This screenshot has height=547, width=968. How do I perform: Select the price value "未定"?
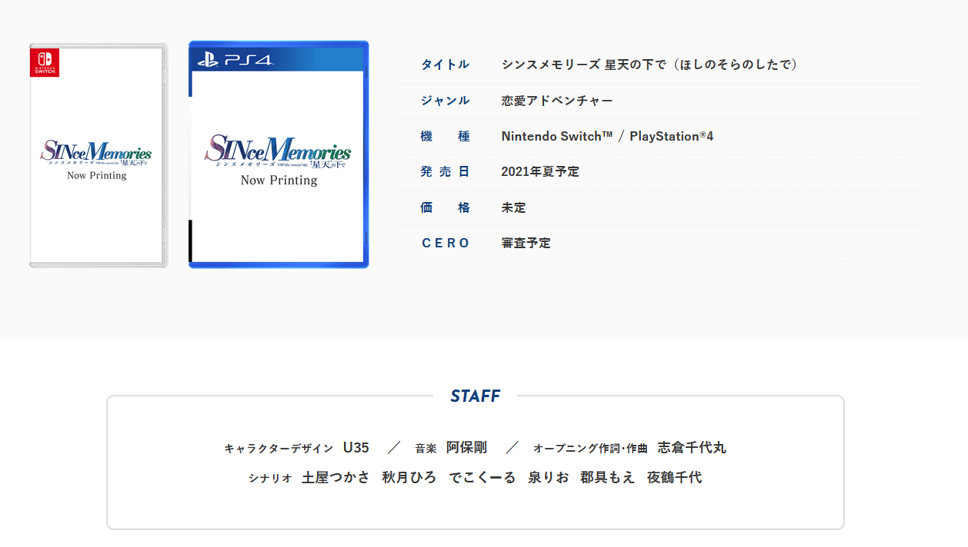(514, 207)
